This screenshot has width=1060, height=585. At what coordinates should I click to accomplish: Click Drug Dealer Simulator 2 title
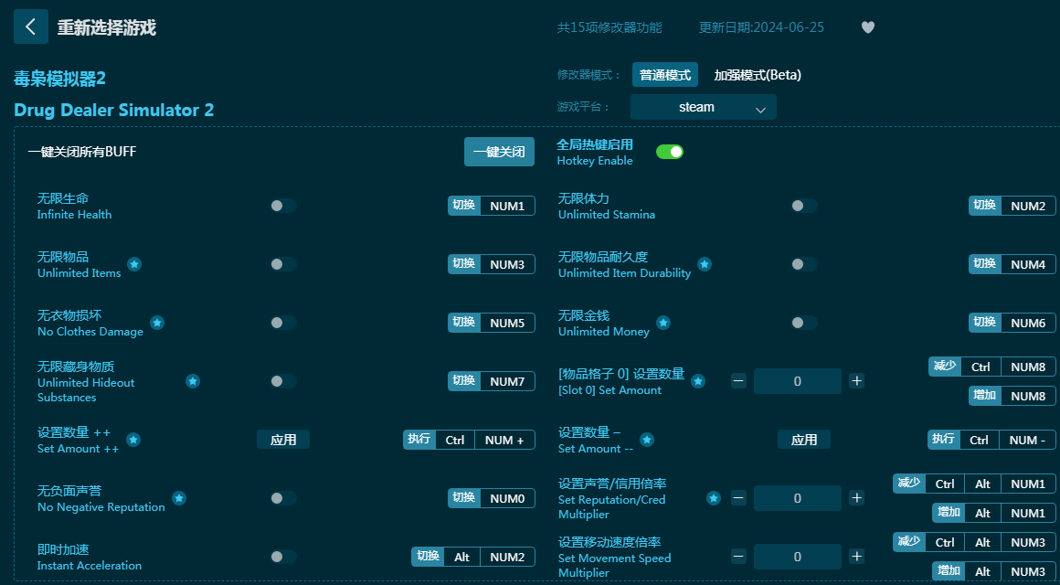tap(113, 111)
